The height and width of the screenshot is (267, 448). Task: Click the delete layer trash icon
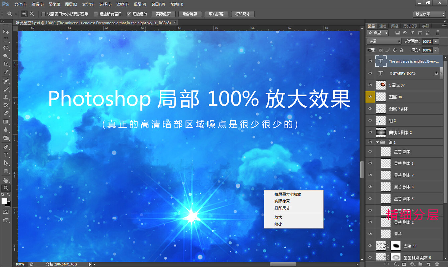tap(437, 264)
